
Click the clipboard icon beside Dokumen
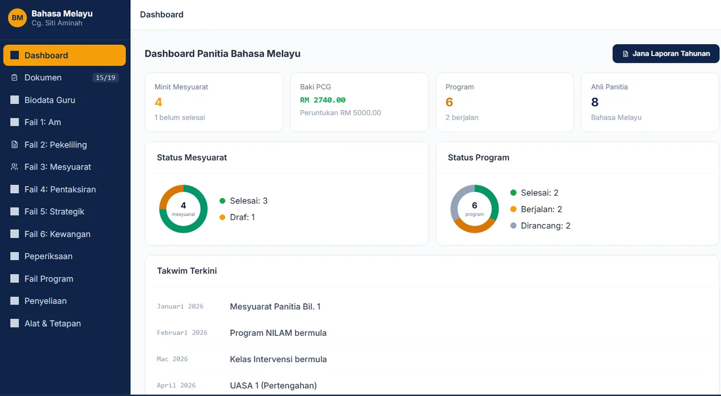14,78
